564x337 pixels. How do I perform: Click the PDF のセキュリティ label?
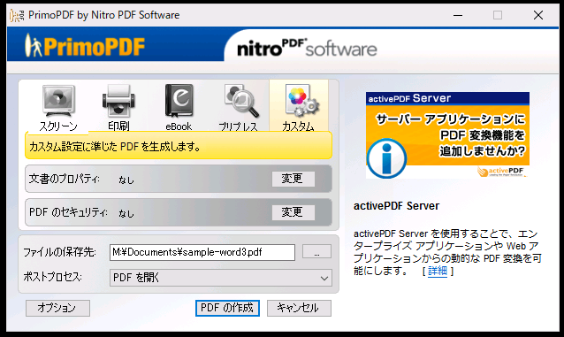pyautogui.click(x=68, y=212)
